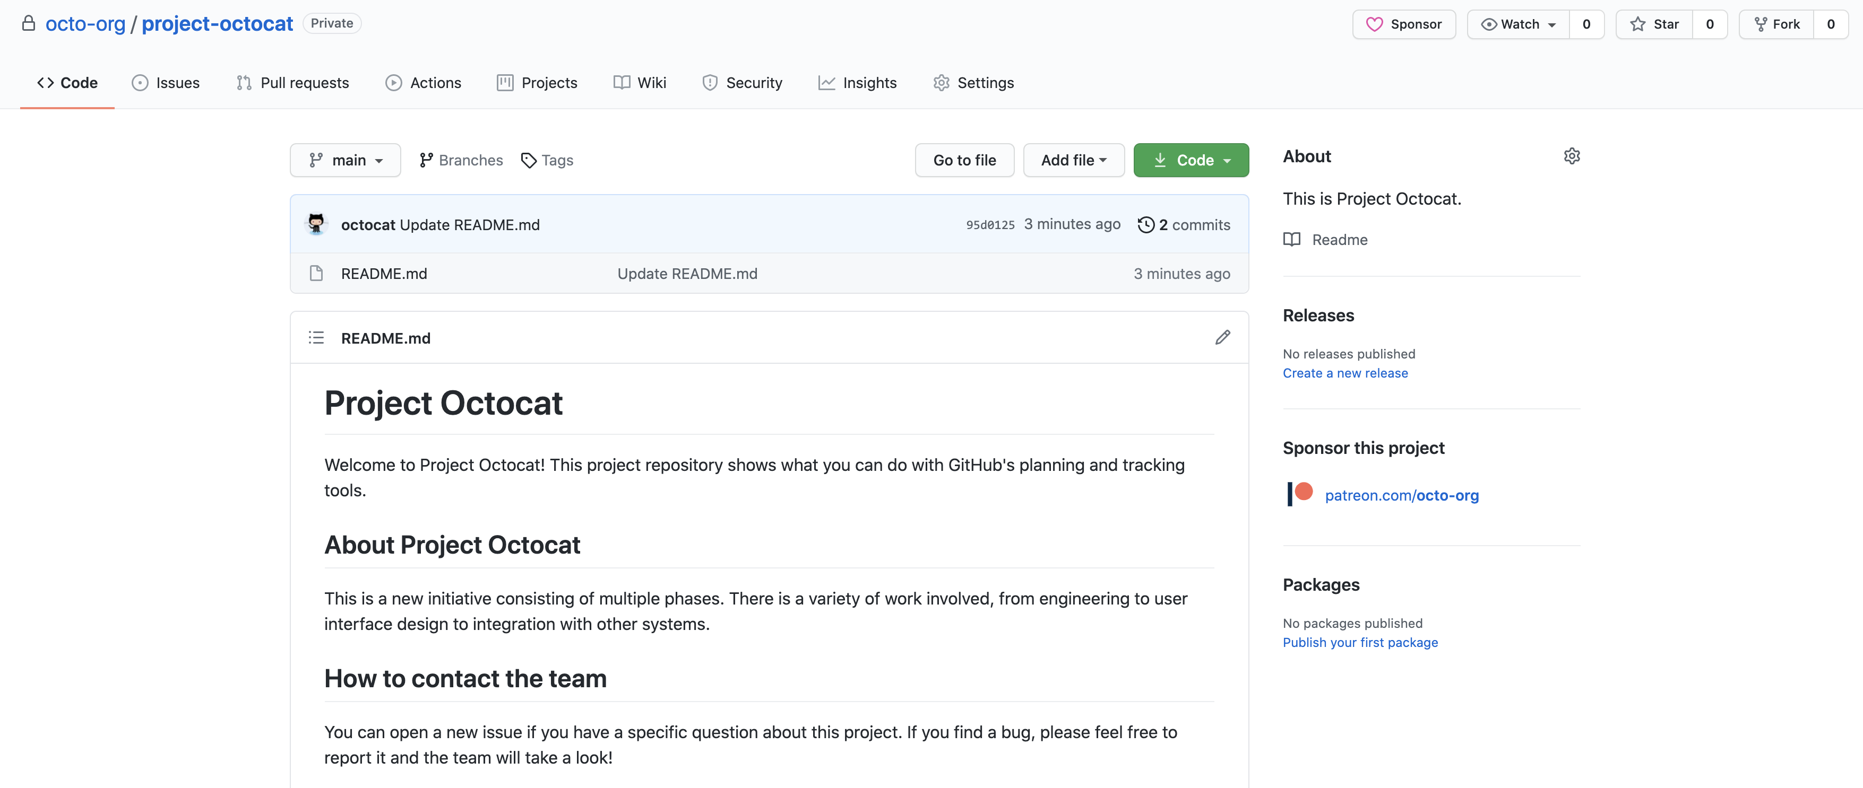Click the commit history clock icon

tap(1145, 225)
